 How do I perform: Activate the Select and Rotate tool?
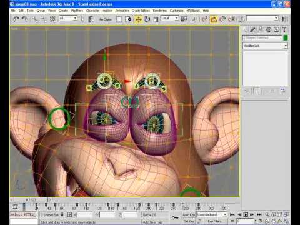[147, 19]
